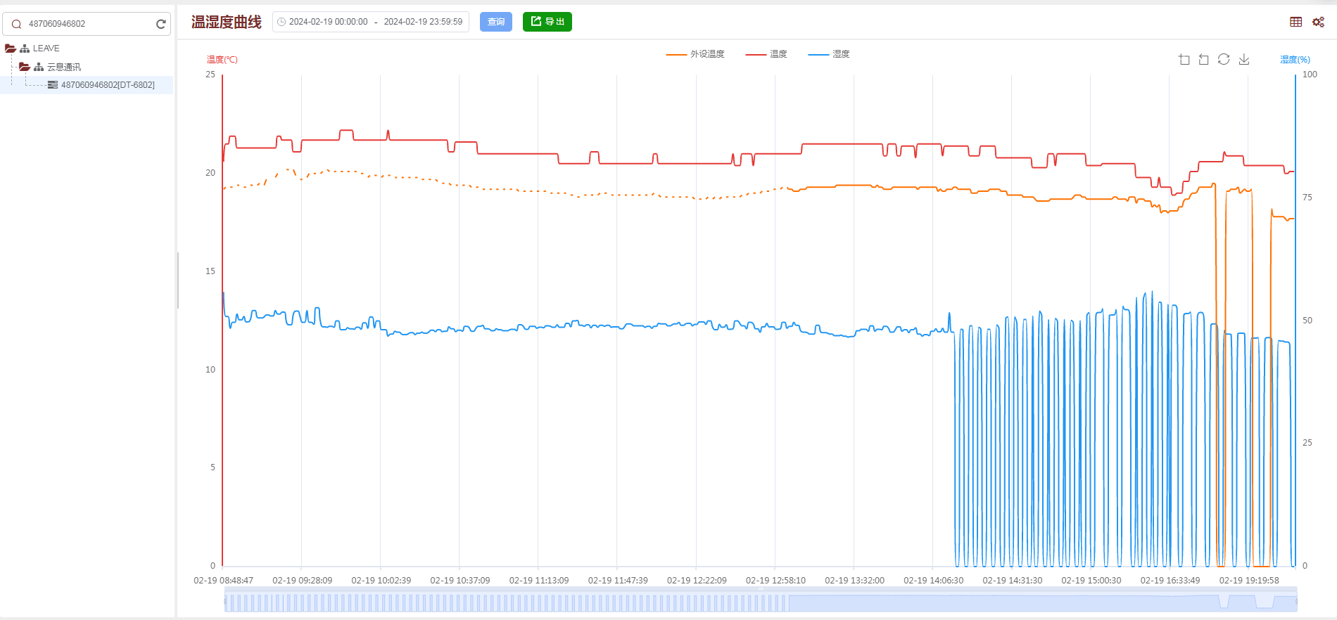The height and width of the screenshot is (620, 1337).
Task: Click the green 导出 export button
Action: 547,22
